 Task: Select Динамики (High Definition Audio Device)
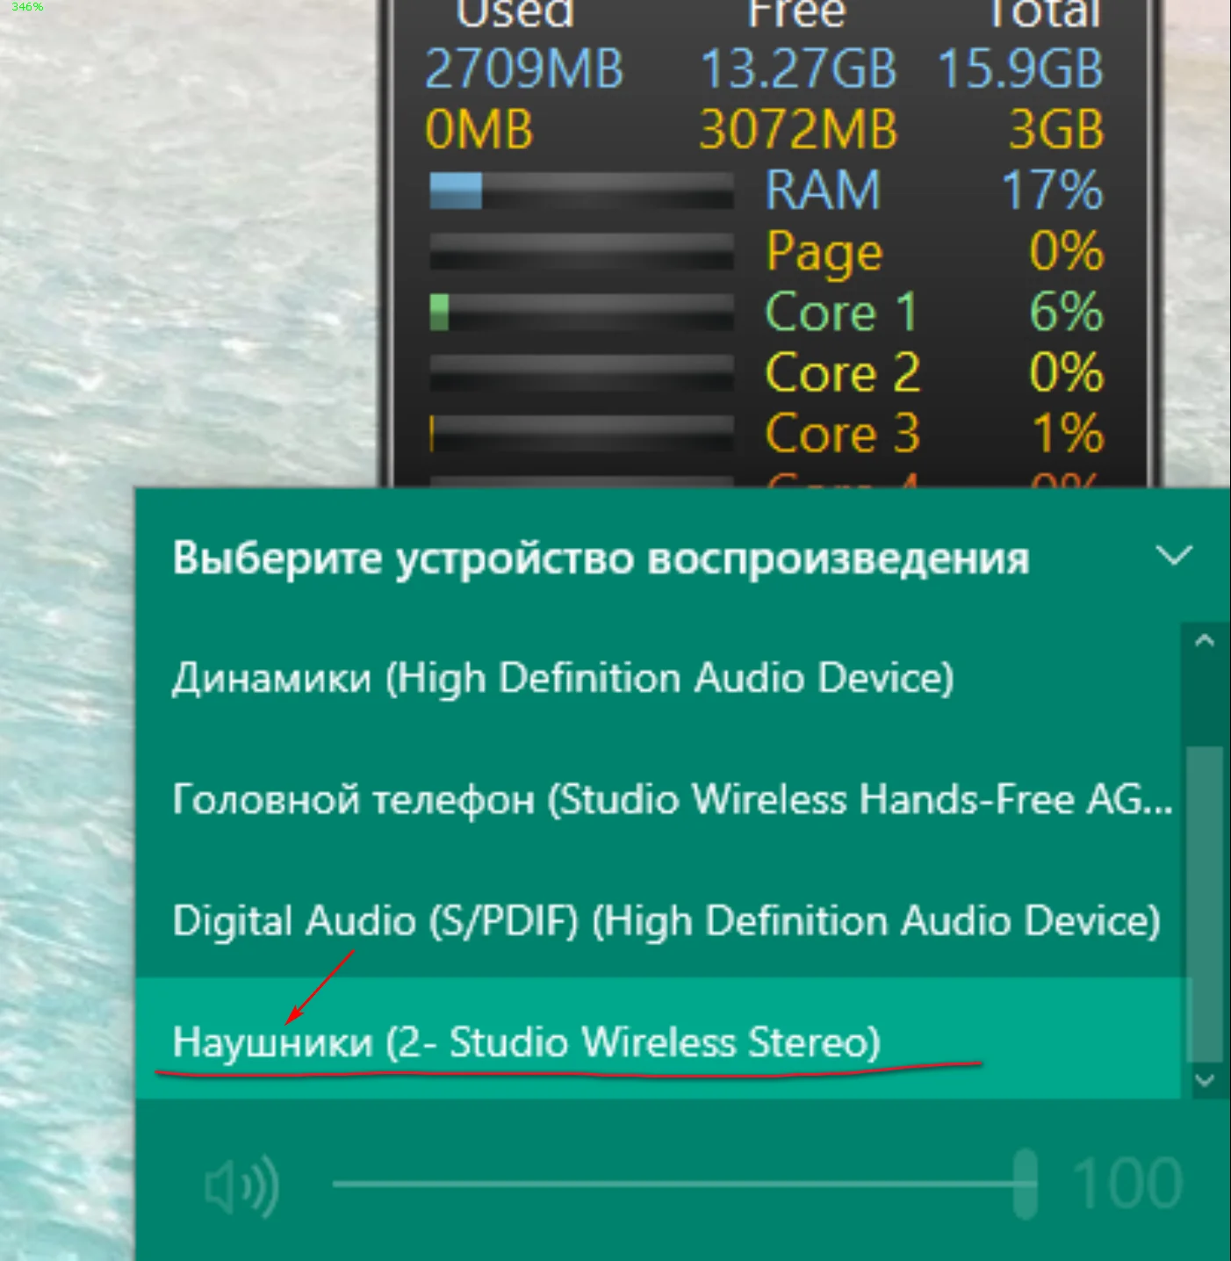tap(659, 678)
